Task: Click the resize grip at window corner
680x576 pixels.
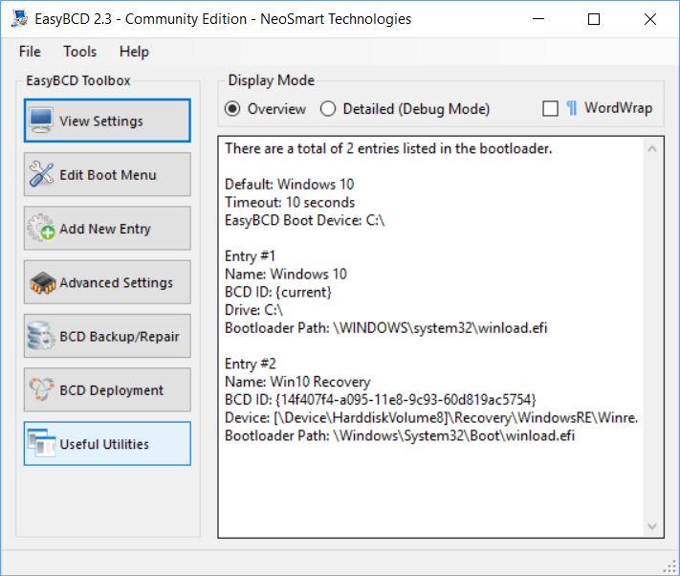Action: pos(670,566)
